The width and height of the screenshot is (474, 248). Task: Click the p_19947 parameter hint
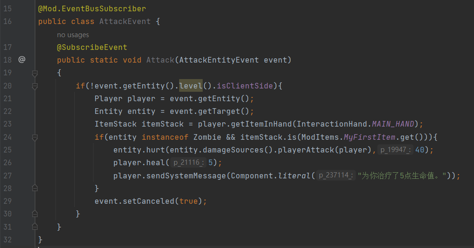395,150
